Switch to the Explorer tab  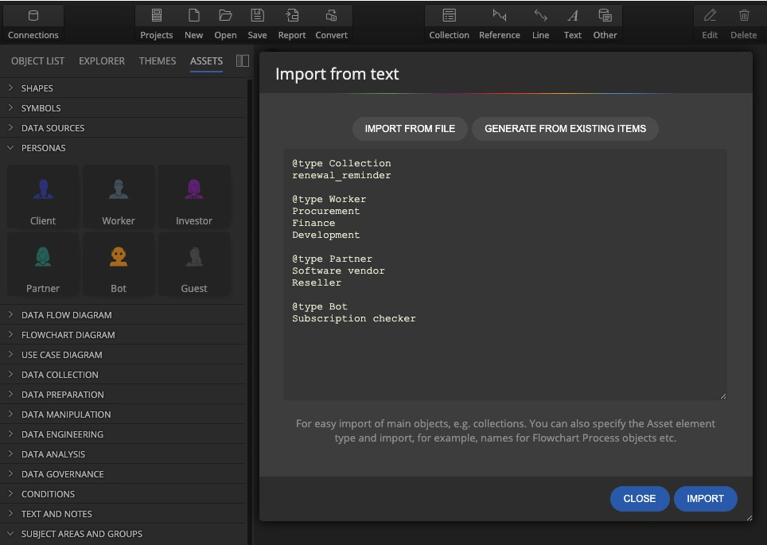click(x=102, y=60)
